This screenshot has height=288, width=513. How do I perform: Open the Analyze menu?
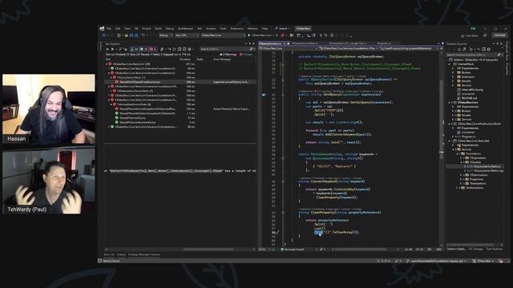(211, 29)
